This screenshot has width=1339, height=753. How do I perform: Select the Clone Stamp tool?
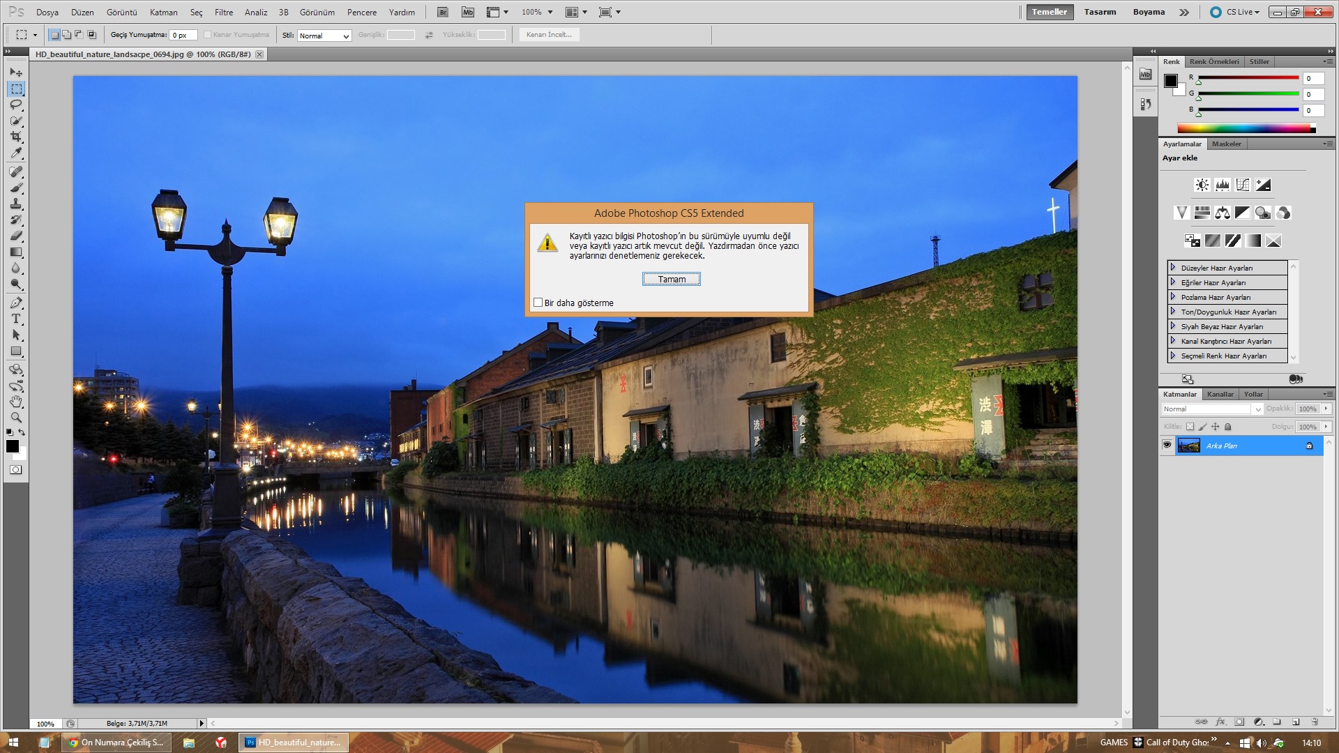[x=16, y=204]
